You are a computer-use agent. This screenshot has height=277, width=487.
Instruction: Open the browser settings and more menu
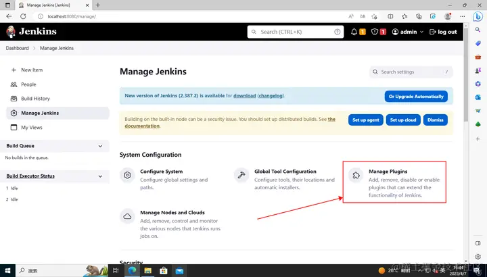[463, 16]
